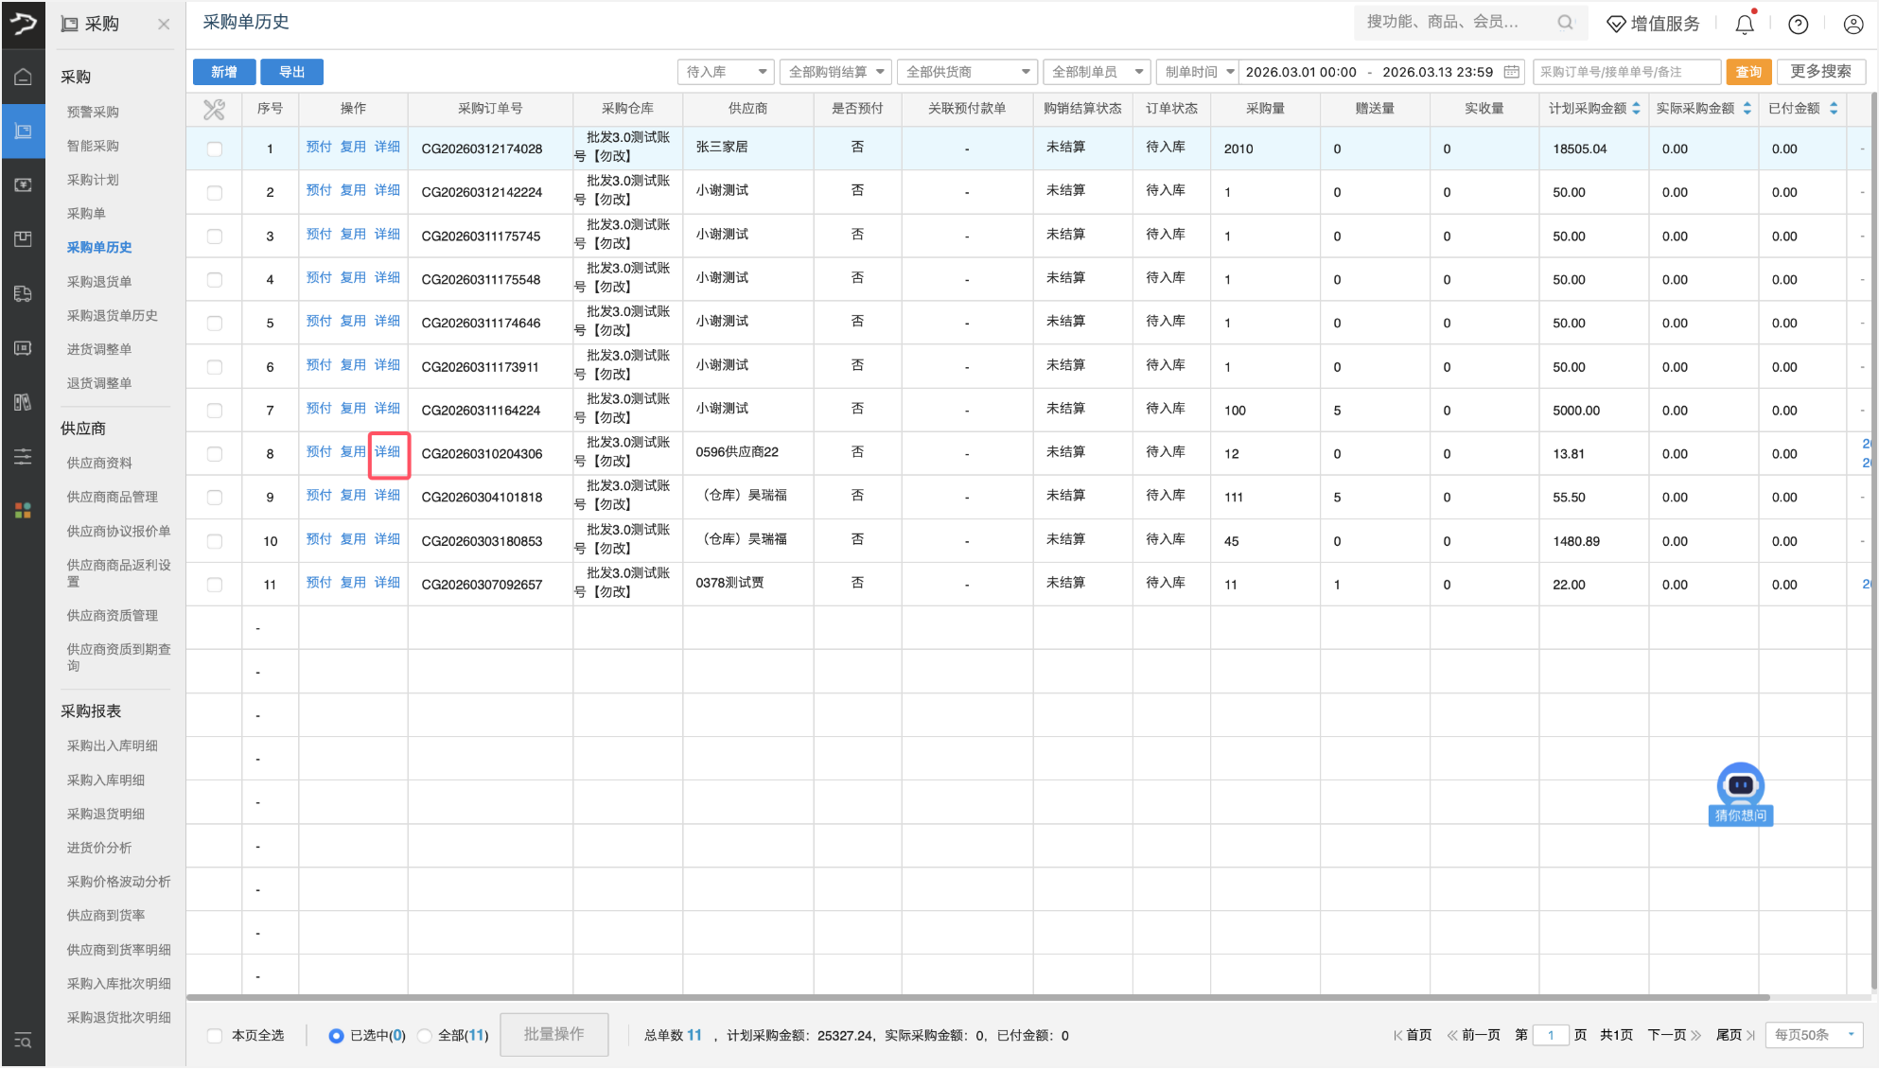This screenshot has width=1879, height=1069.
Task: Open the 全部供货商 dropdown
Action: pos(966,72)
